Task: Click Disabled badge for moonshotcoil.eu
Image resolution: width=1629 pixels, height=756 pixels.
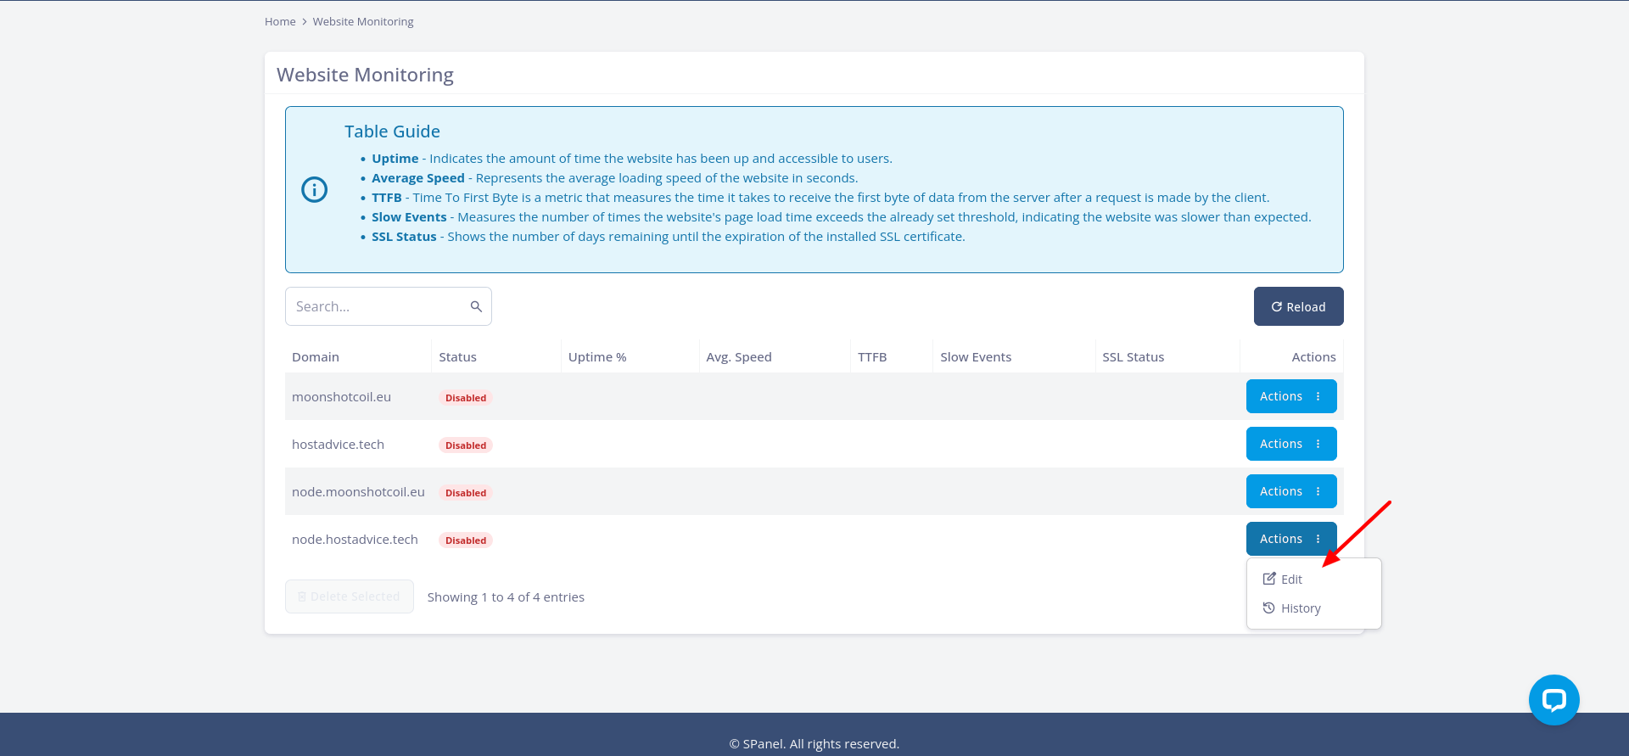Action: pos(466,398)
